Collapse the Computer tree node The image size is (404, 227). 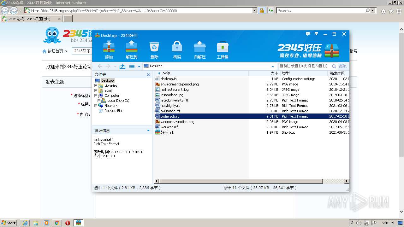point(96,96)
